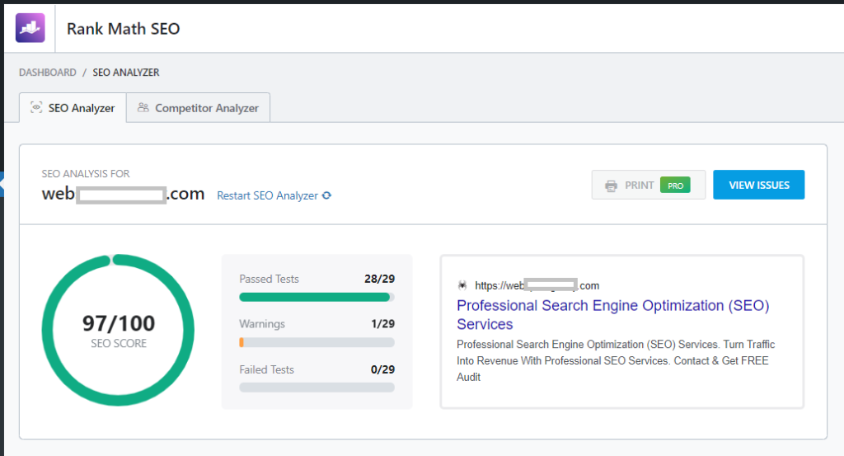The width and height of the screenshot is (844, 456).
Task: Click the SEO Analyzer tab eye icon
Action: click(36, 107)
